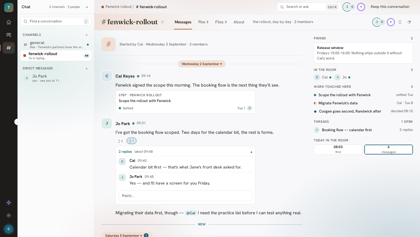Open the 'Booking flow — calendar first' thread
The width and height of the screenshot is (420, 237).
(x=363, y=130)
